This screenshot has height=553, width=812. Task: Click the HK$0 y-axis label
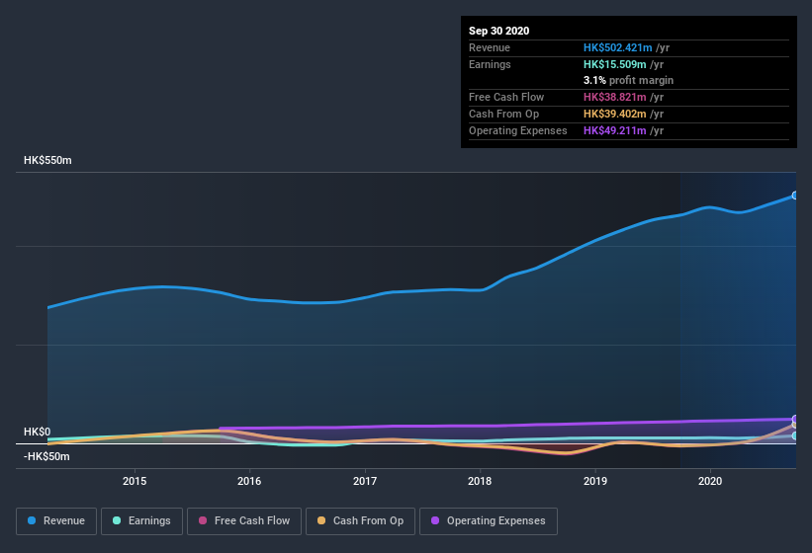coord(38,432)
